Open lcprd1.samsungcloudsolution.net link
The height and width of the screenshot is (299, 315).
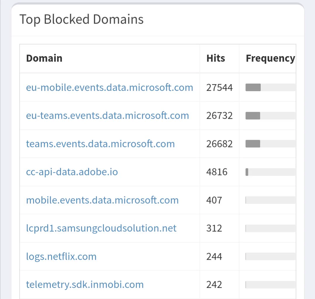[101, 228]
